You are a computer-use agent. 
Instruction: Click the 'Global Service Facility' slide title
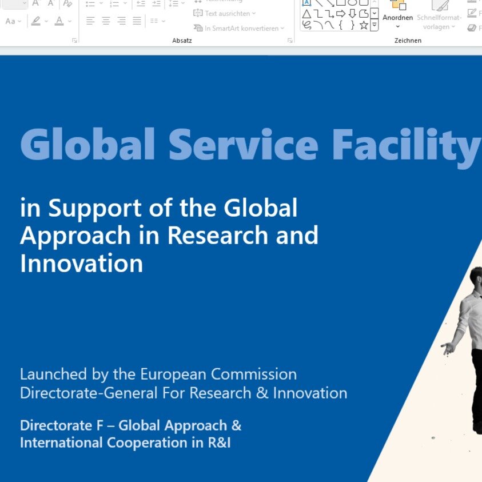(x=250, y=144)
